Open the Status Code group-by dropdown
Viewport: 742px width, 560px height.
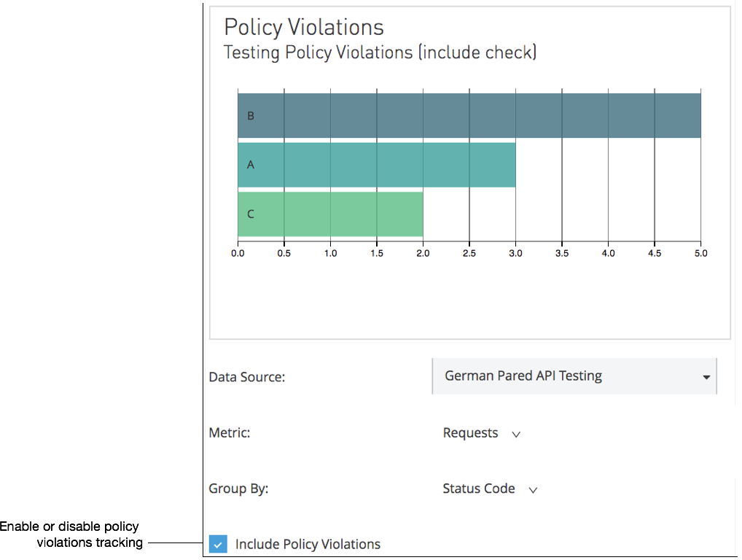tap(533, 489)
